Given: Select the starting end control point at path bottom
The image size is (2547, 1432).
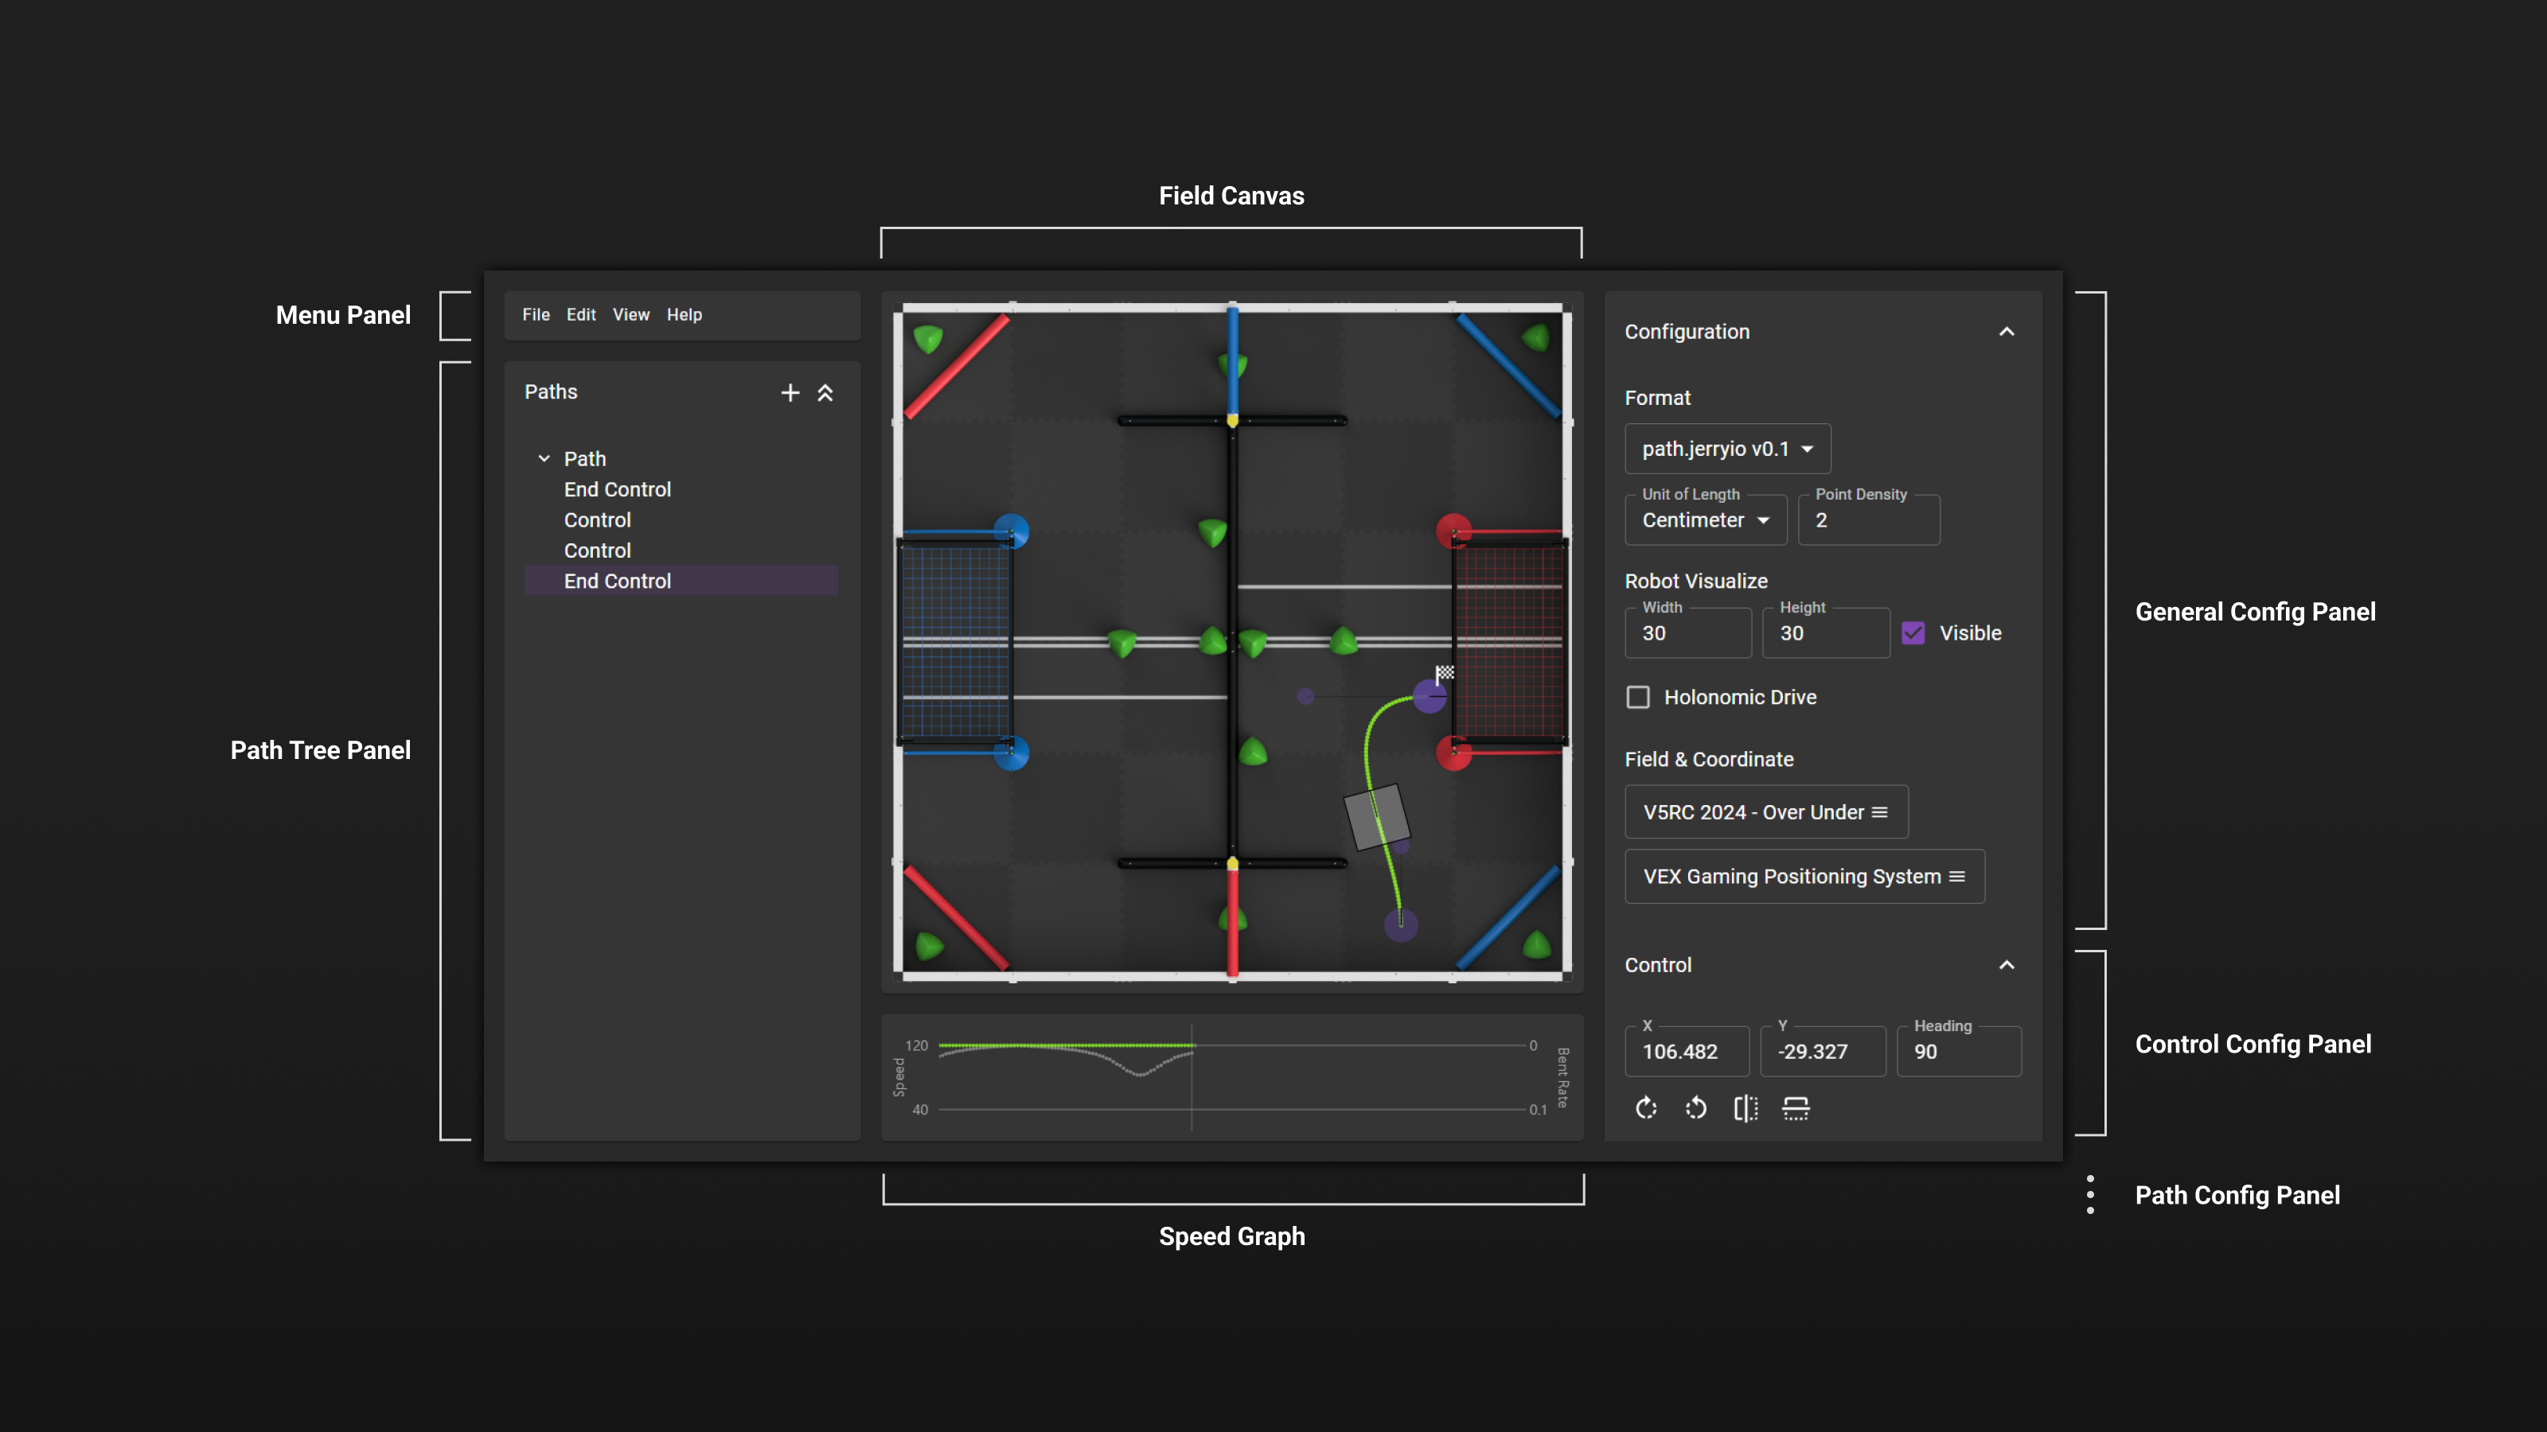Looking at the screenshot, I should click(x=1401, y=925).
